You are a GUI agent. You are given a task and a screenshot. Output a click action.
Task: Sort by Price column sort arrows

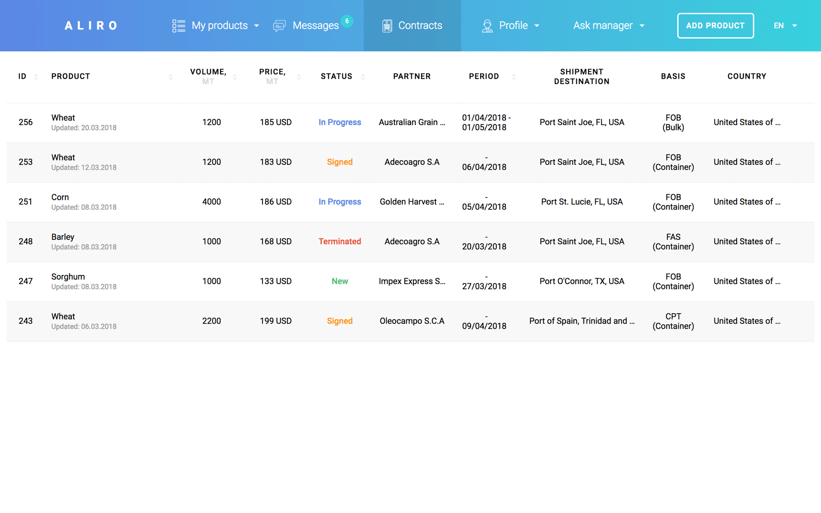[x=299, y=77]
